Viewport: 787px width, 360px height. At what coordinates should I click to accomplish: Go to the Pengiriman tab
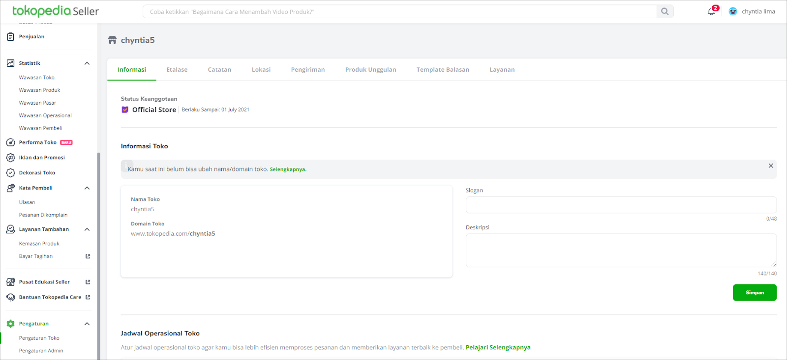[308, 70]
